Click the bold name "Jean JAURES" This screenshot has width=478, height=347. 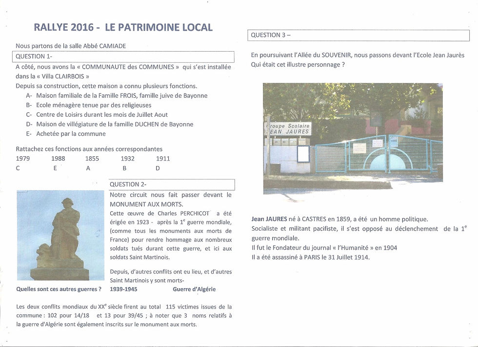(269, 219)
